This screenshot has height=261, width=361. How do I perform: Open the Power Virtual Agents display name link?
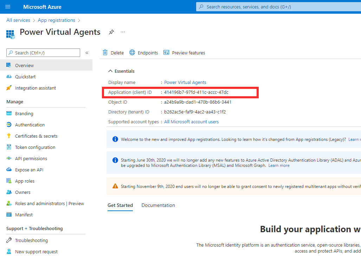[185, 82]
